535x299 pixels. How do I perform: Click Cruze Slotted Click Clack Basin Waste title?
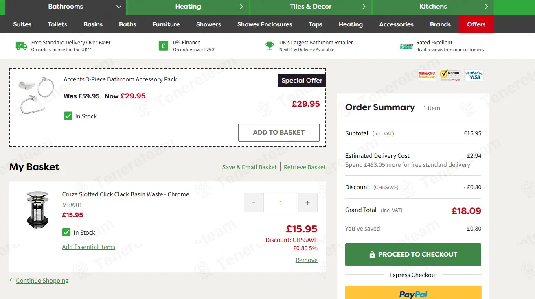125,194
